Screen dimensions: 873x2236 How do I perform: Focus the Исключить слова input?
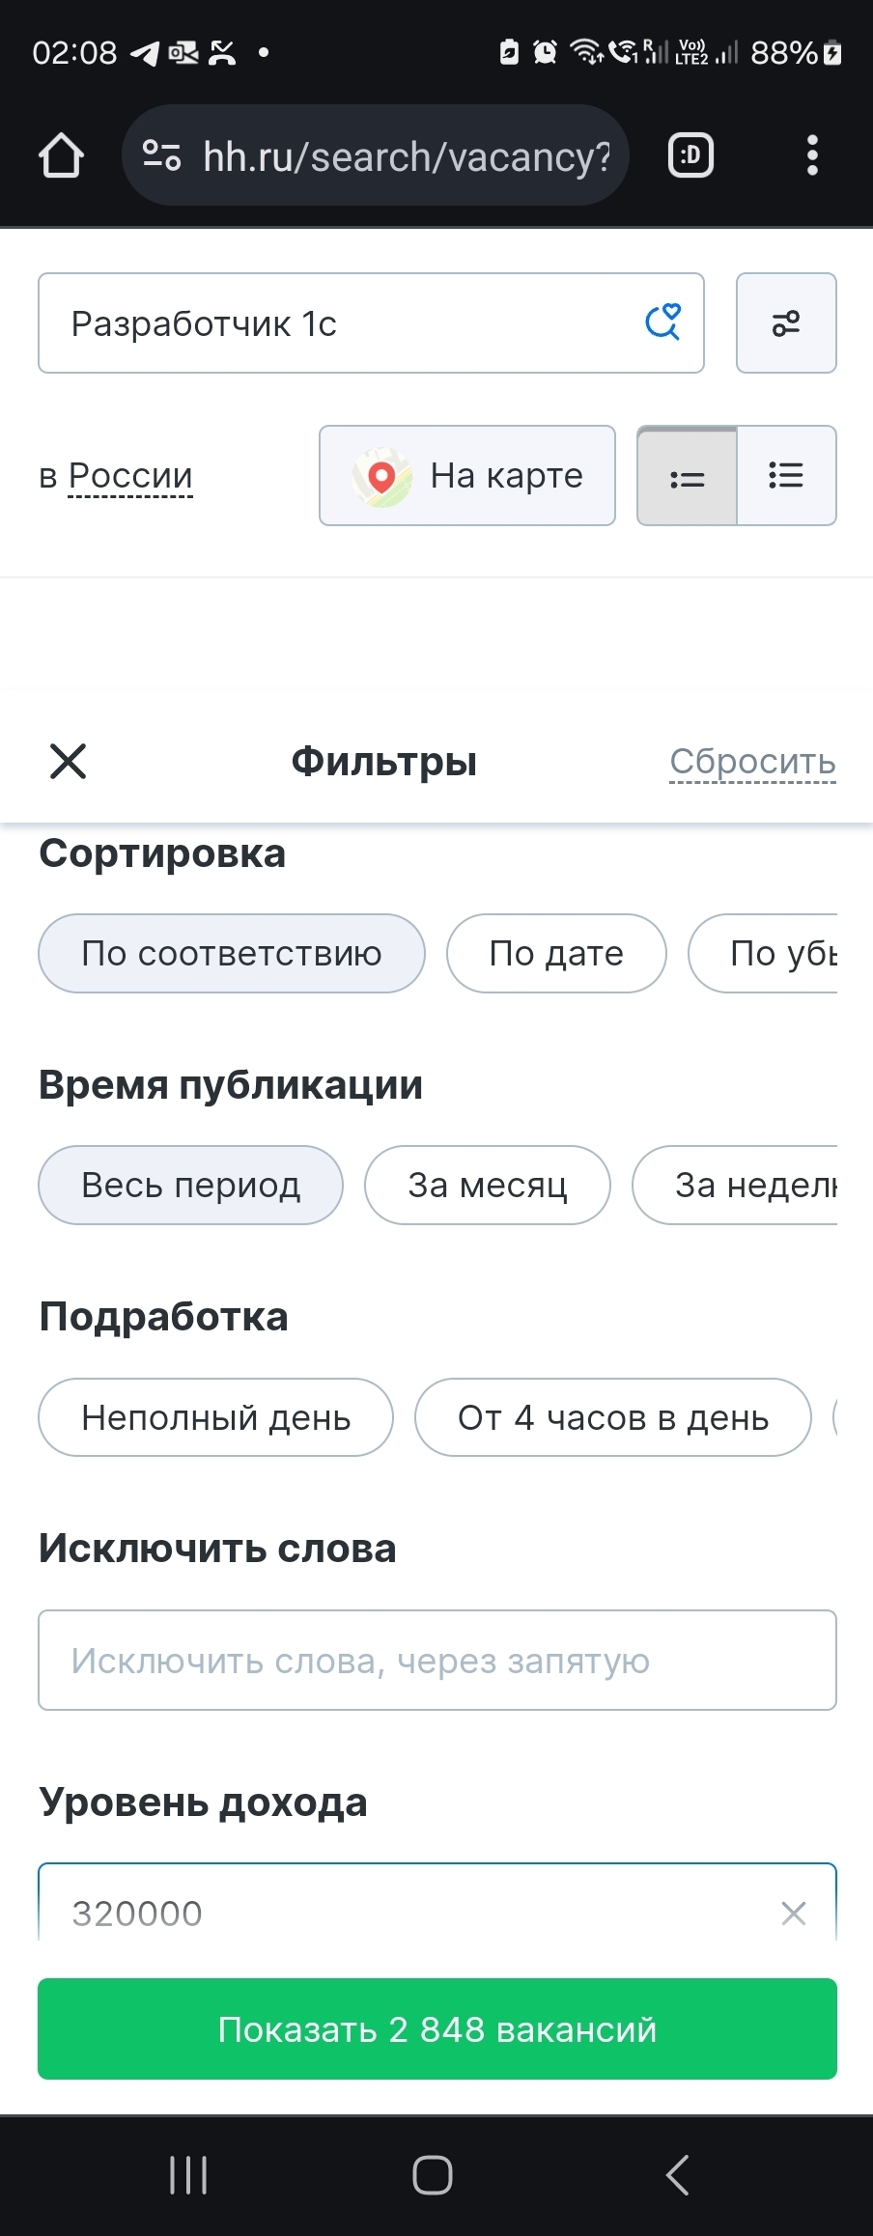point(437,1660)
